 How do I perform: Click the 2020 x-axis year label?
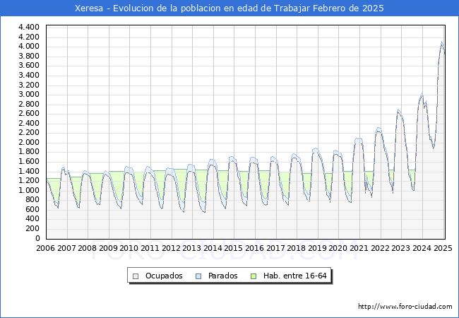[x=338, y=248]
